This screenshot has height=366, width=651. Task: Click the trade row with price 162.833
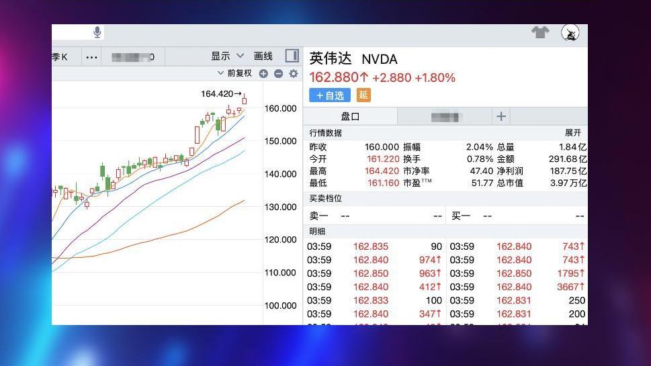374,300
